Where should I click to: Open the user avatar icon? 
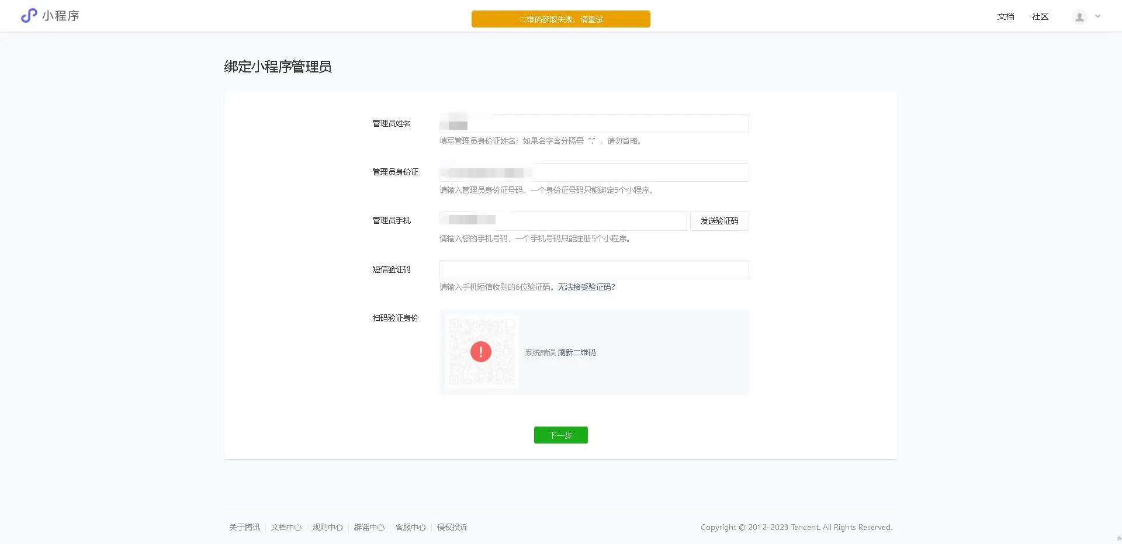point(1079,17)
